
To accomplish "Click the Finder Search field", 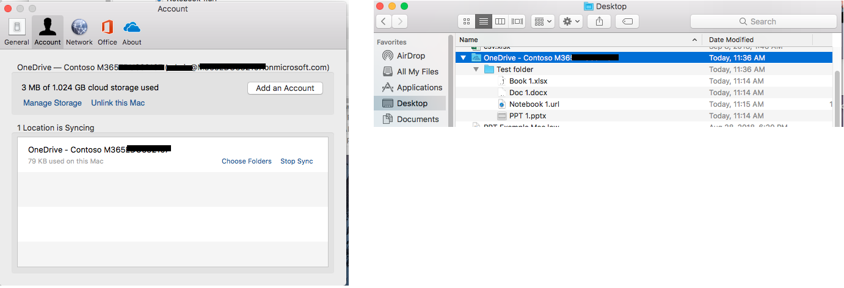I will point(763,21).
